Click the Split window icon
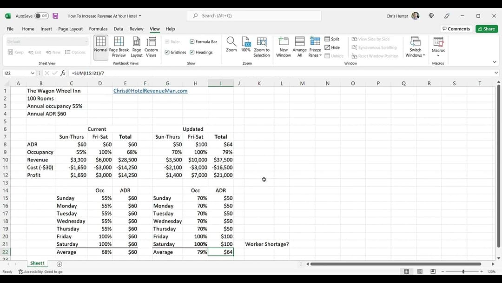 point(327,39)
